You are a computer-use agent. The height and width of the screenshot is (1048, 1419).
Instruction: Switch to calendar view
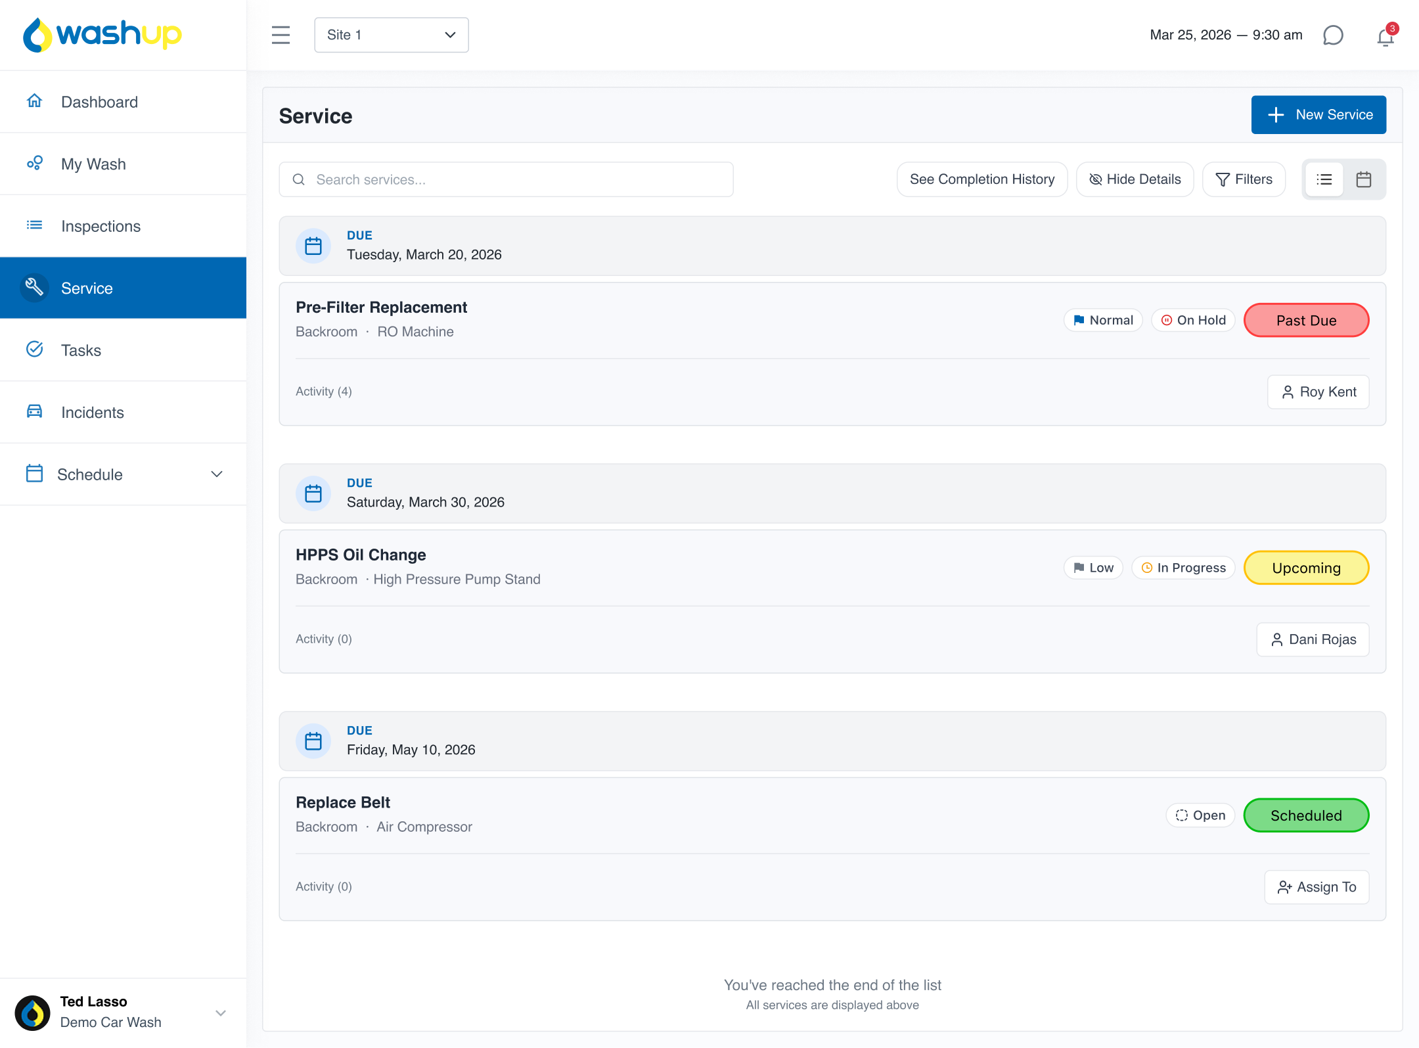[1364, 179]
